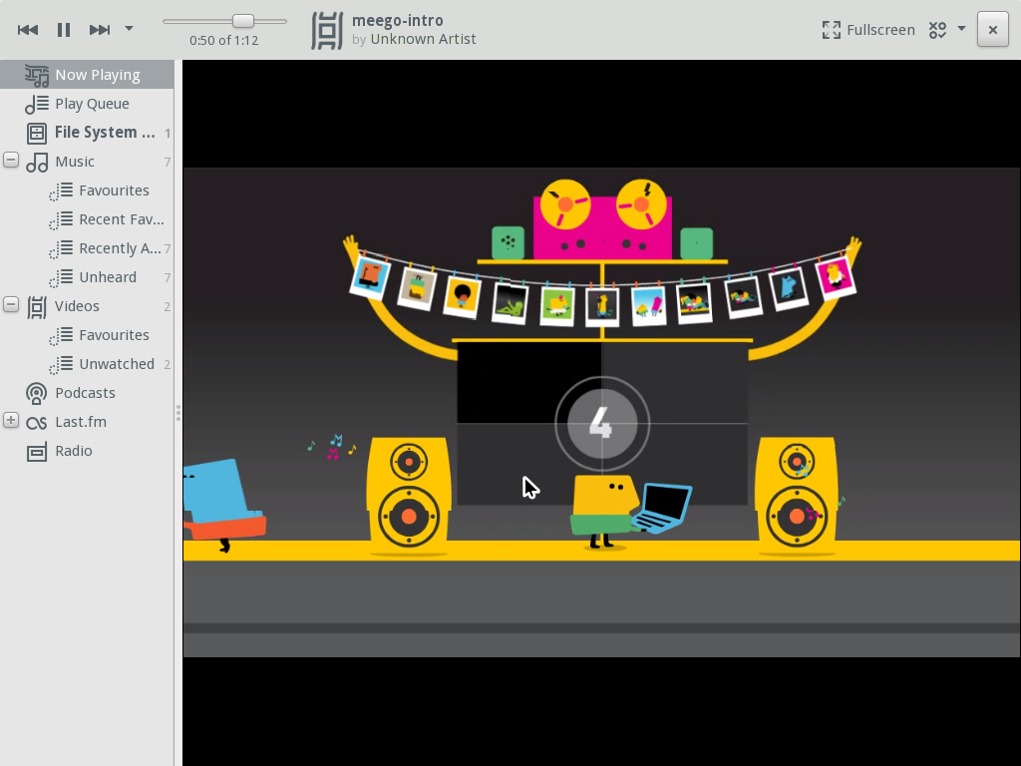This screenshot has width=1021, height=766.
Task: Open the Now Playing view
Action: (x=95, y=74)
